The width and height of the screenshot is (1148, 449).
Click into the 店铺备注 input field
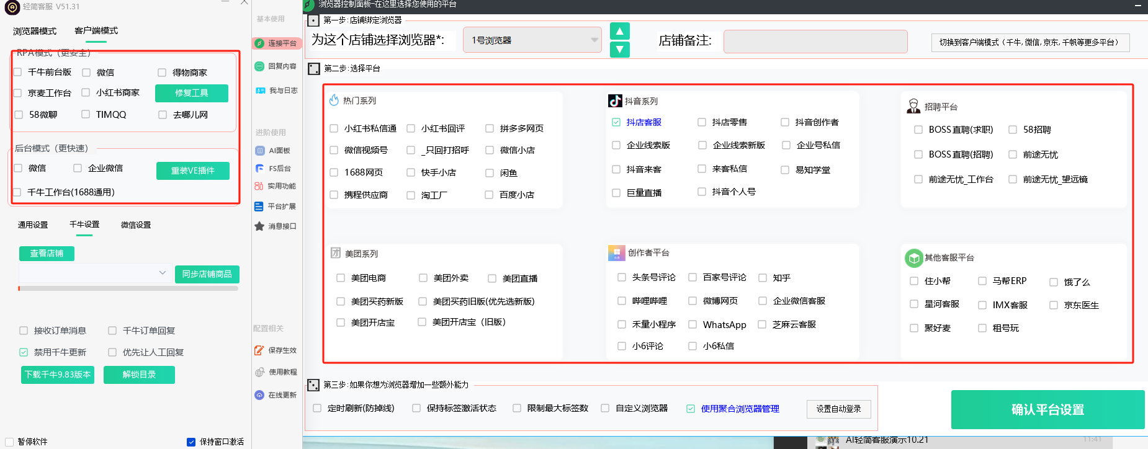click(x=815, y=42)
